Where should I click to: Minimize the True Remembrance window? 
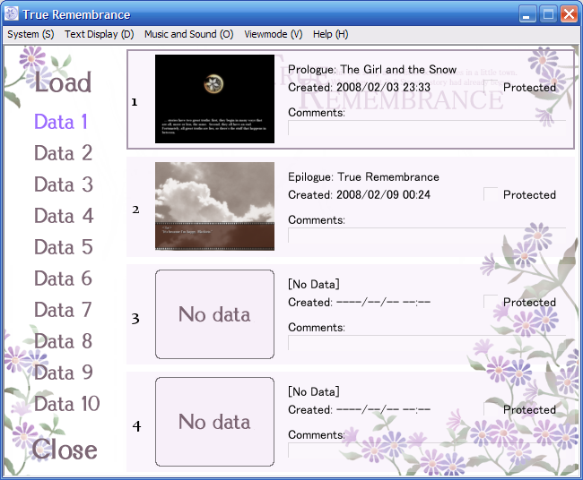[527, 14]
